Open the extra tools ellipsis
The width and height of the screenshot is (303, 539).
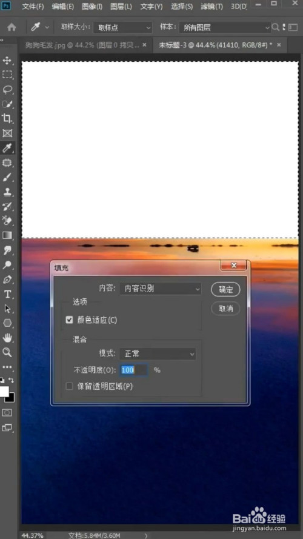[7, 367]
